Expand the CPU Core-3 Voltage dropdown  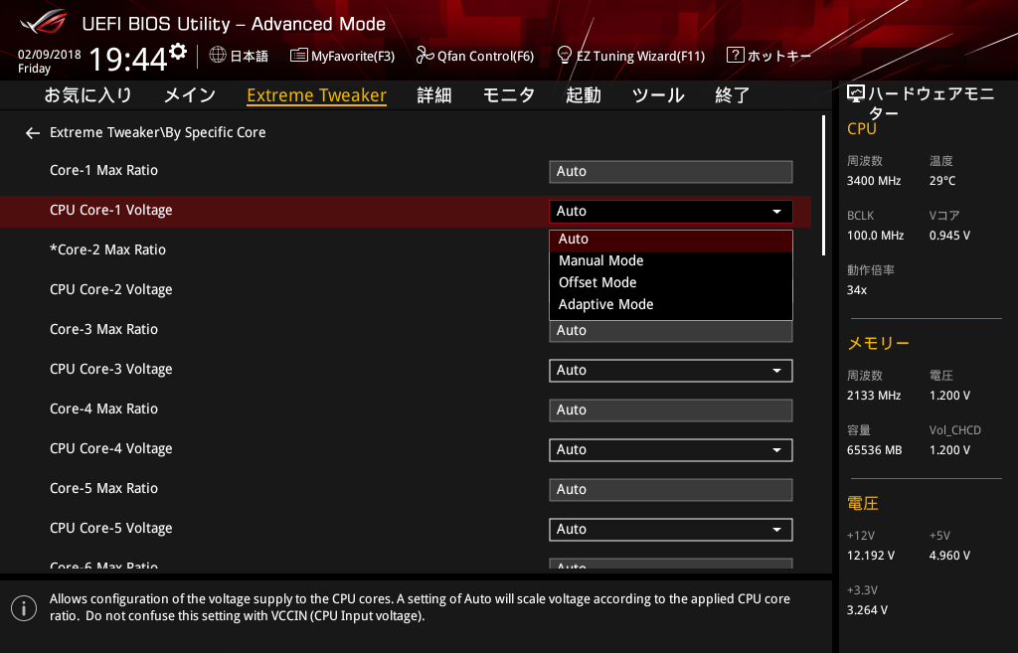point(671,370)
